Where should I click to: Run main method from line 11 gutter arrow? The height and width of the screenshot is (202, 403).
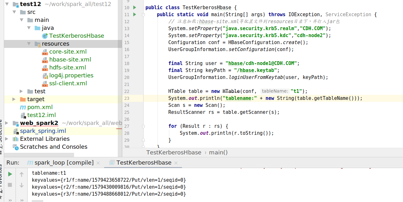pos(135,14)
